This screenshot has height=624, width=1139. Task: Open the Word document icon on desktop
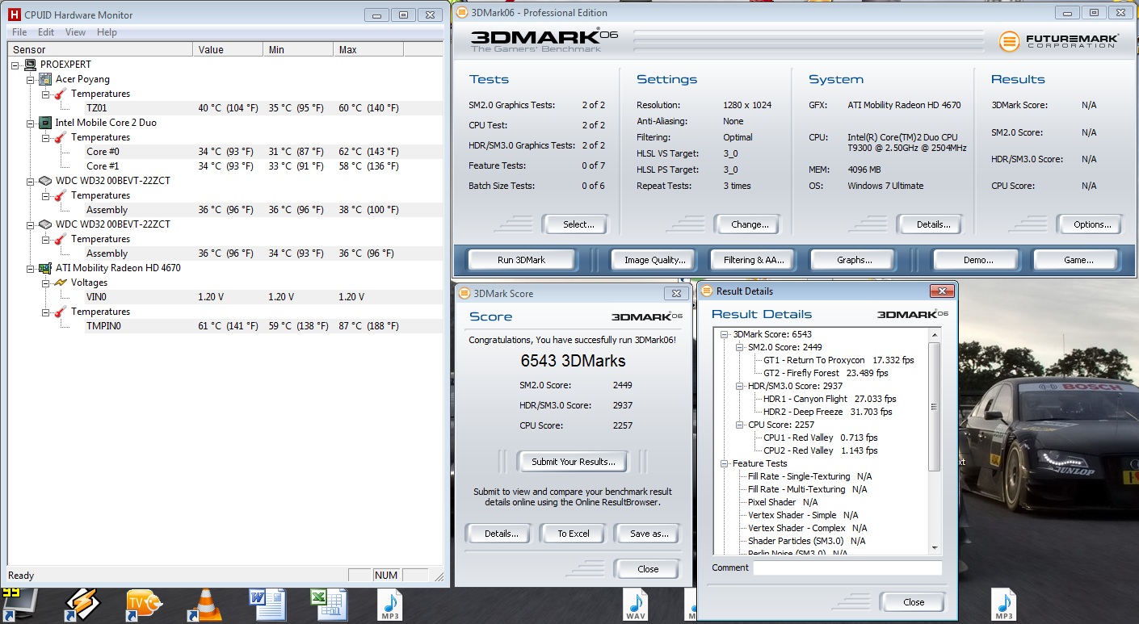click(266, 606)
